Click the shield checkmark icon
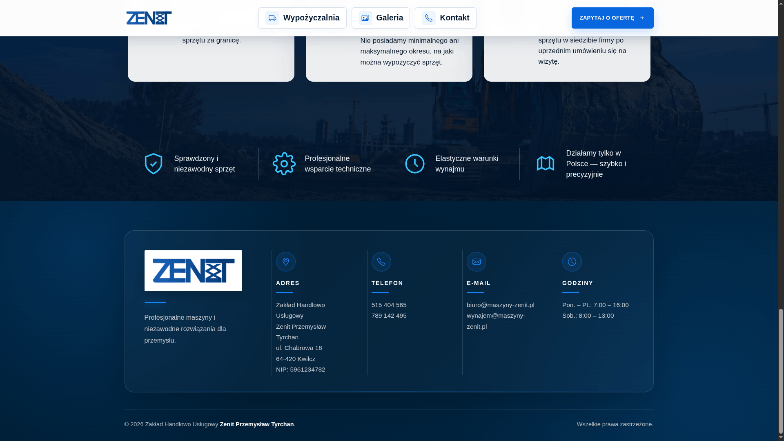Viewport: 784px width, 441px height. pyautogui.click(x=154, y=164)
